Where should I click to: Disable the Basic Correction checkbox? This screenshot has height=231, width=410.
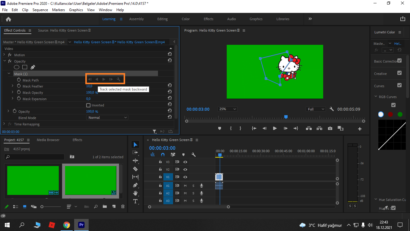coord(399,61)
